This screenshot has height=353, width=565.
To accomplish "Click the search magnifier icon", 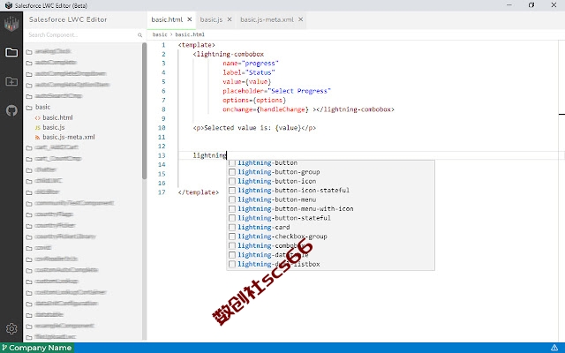I will click(x=139, y=35).
